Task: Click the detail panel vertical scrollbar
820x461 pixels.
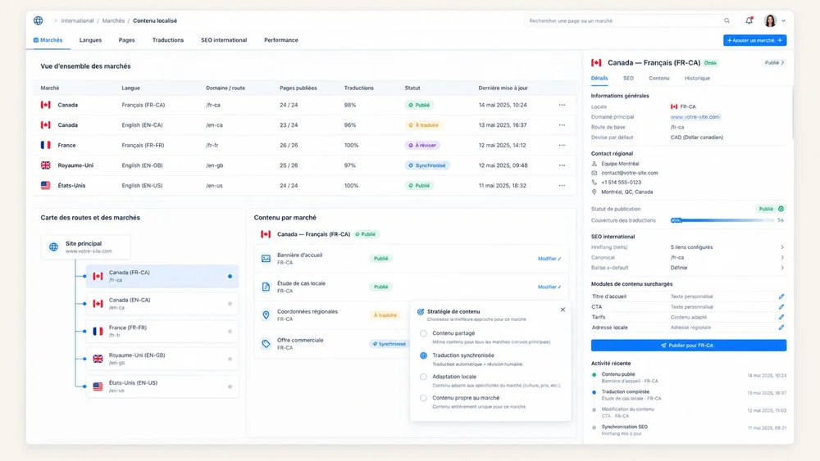Action: point(792,112)
